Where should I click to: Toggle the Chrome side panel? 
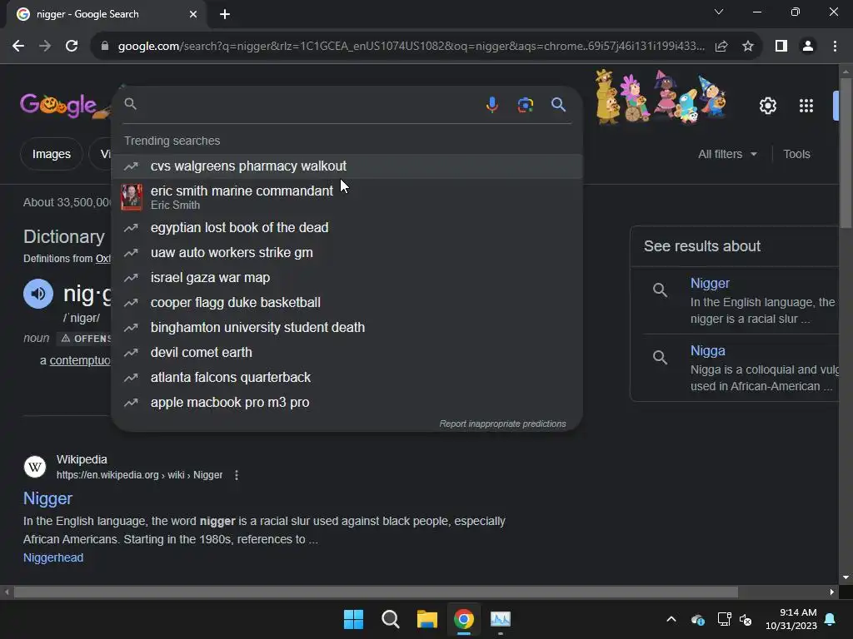point(781,47)
